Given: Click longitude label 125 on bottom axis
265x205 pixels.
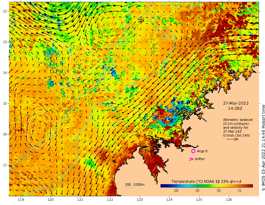Looking at the screenshot, I should click(x=199, y=200).
